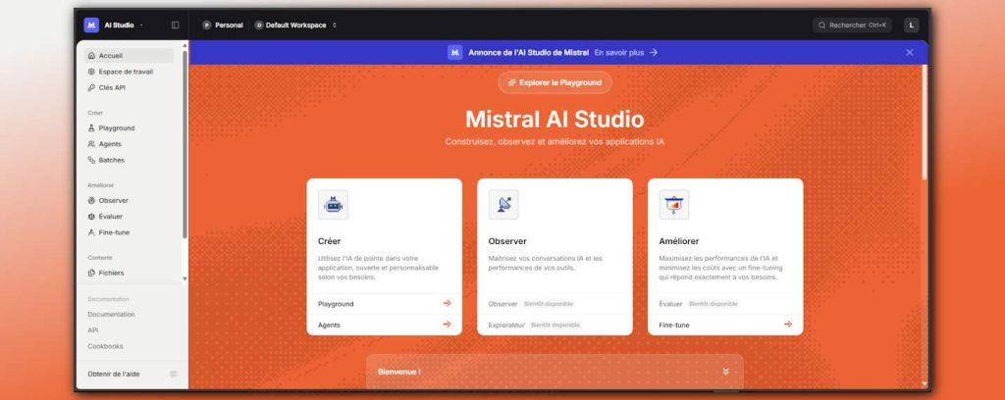Click the arrow in the Fine-tune row
This screenshot has height=400, width=1005.
[788, 325]
